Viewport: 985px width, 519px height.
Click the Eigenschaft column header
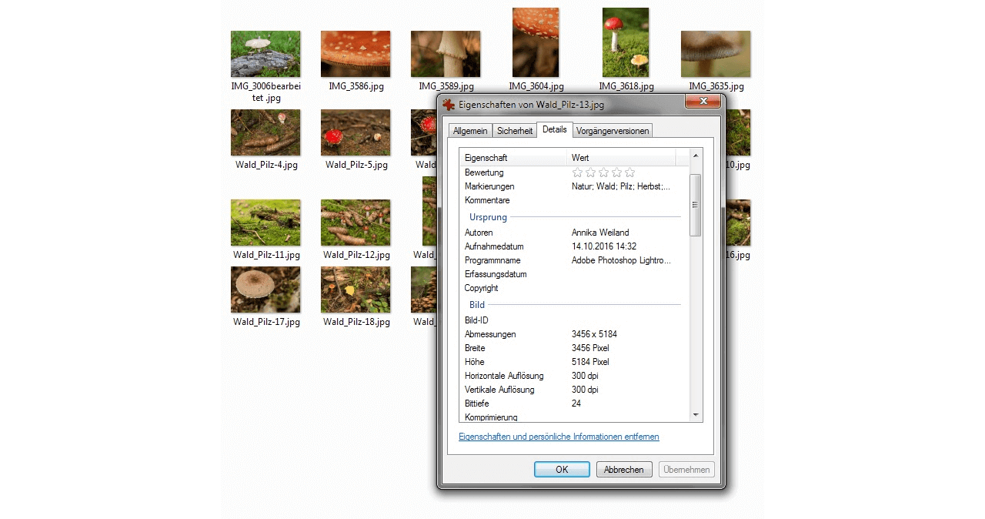(513, 158)
